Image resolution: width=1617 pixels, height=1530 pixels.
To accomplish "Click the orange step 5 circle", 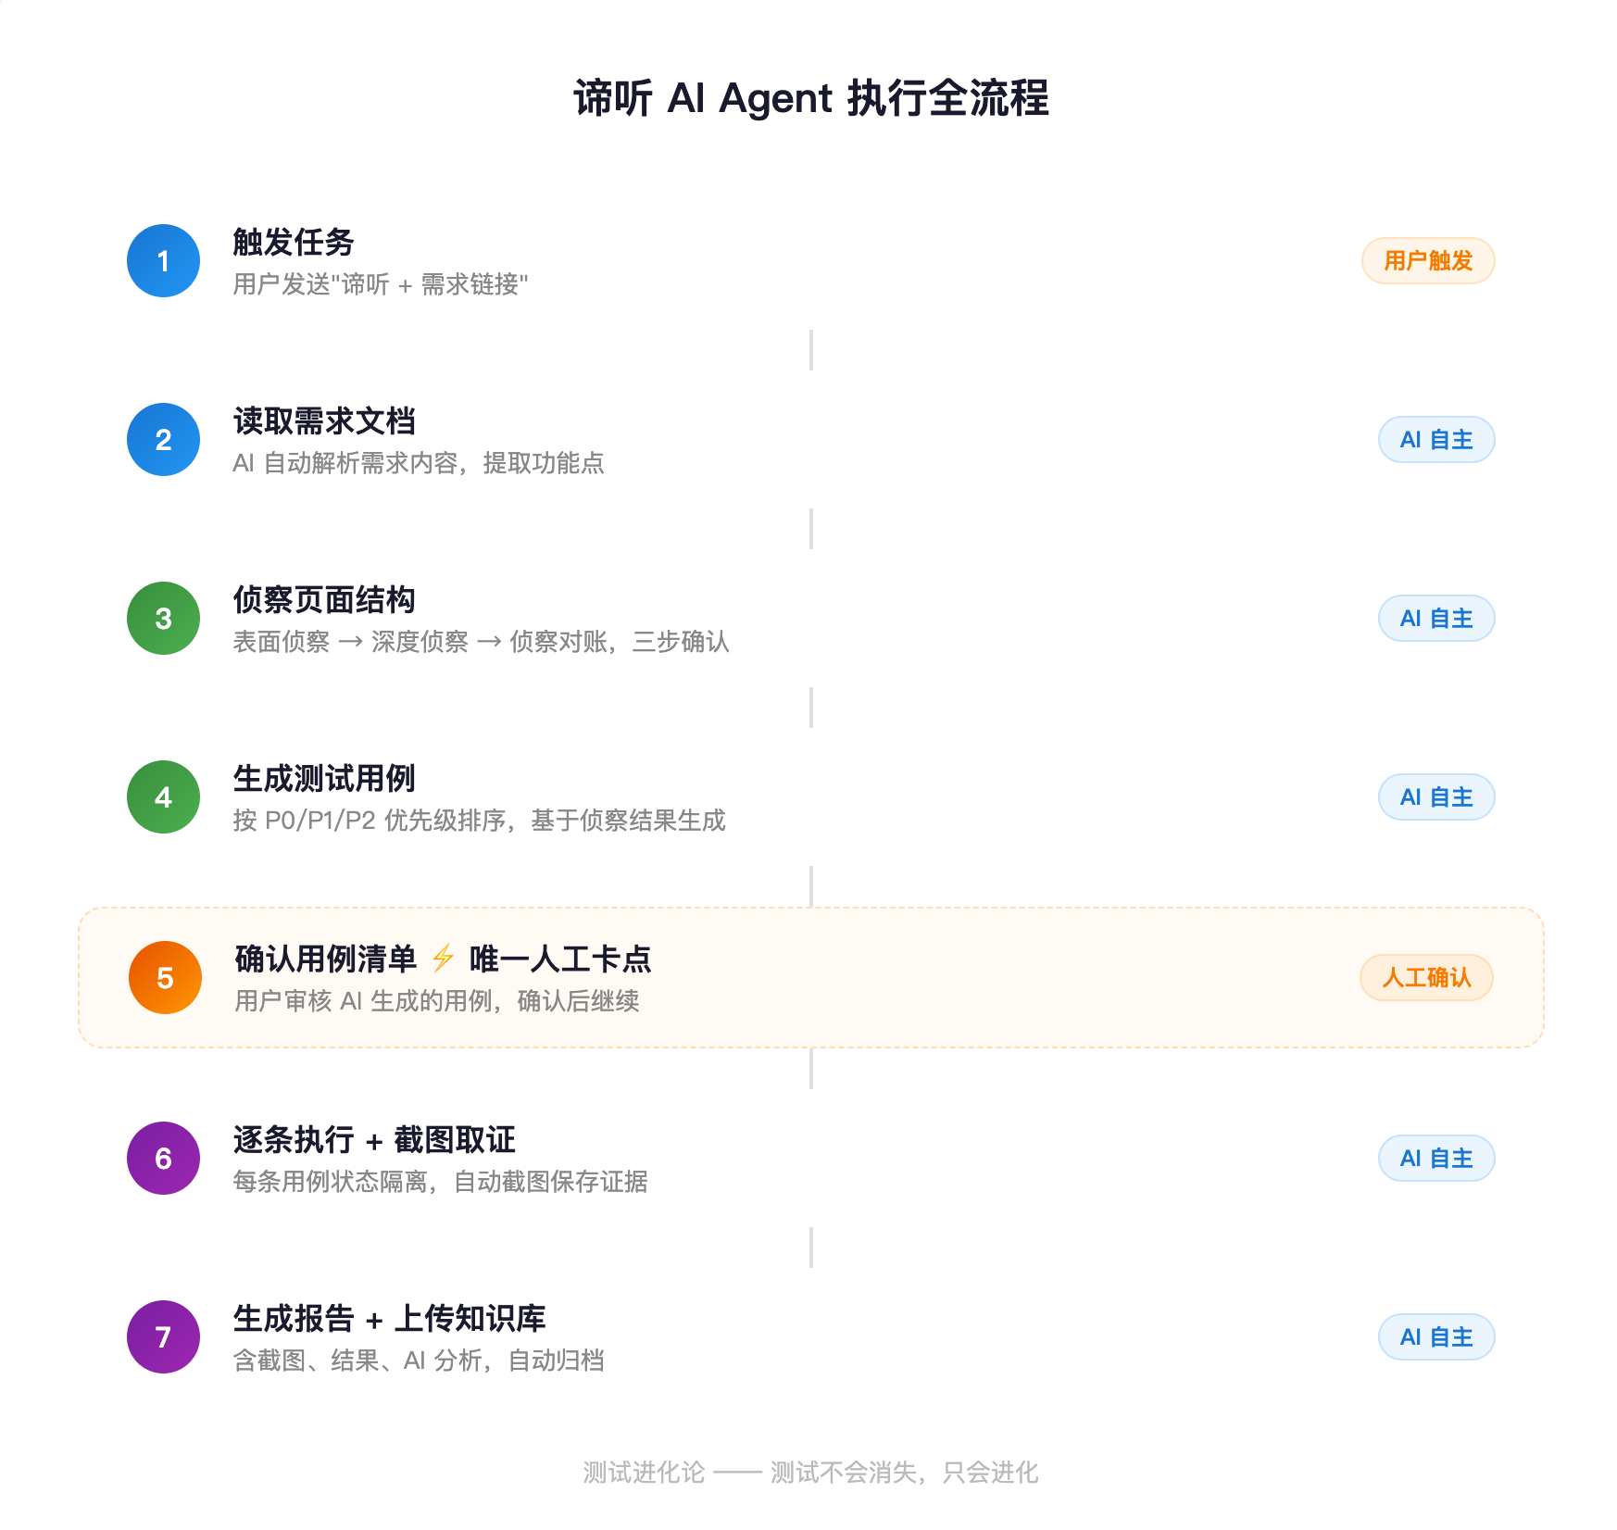I will [165, 978].
